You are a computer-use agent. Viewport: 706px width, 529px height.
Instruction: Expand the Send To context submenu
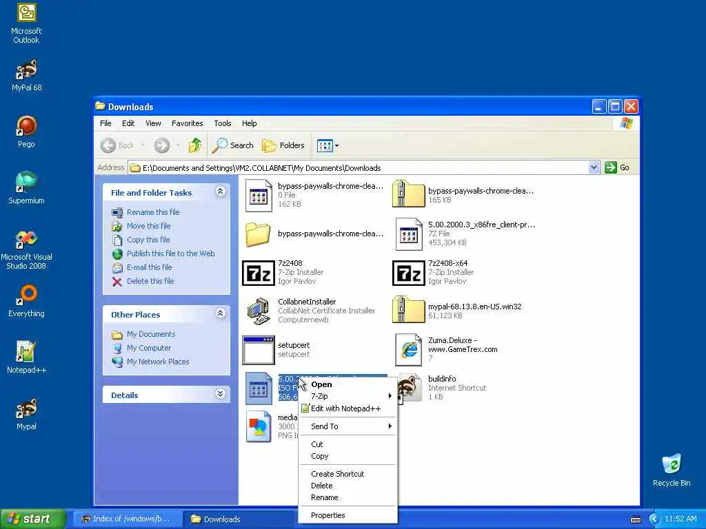pyautogui.click(x=347, y=426)
